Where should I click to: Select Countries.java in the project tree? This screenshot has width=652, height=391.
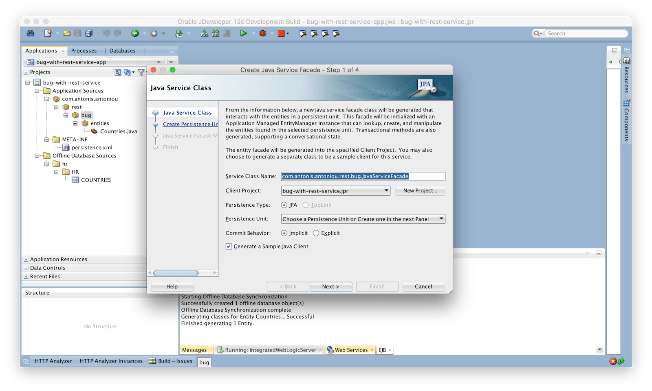[x=119, y=131]
